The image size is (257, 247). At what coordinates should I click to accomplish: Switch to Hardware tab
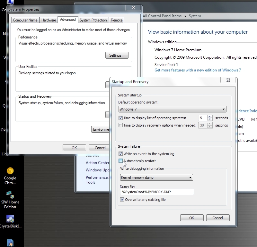click(49, 20)
